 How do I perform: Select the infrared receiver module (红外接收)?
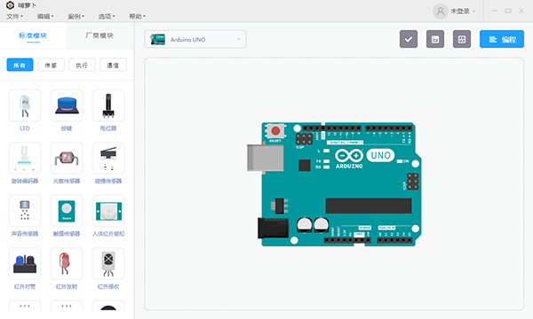(108, 264)
